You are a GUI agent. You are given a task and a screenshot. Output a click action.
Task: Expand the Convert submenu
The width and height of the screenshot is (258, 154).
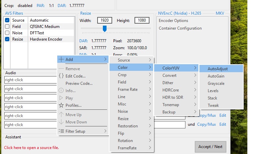click(x=176, y=75)
